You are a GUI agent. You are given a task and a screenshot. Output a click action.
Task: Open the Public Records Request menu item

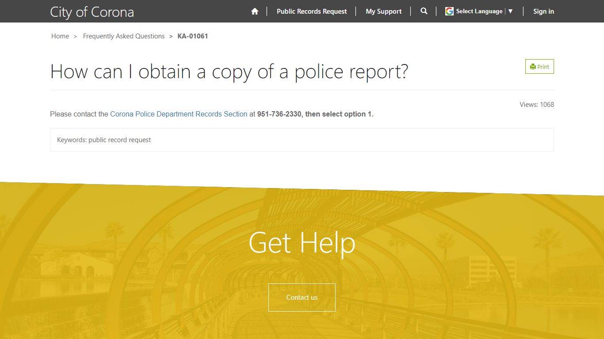click(x=312, y=11)
